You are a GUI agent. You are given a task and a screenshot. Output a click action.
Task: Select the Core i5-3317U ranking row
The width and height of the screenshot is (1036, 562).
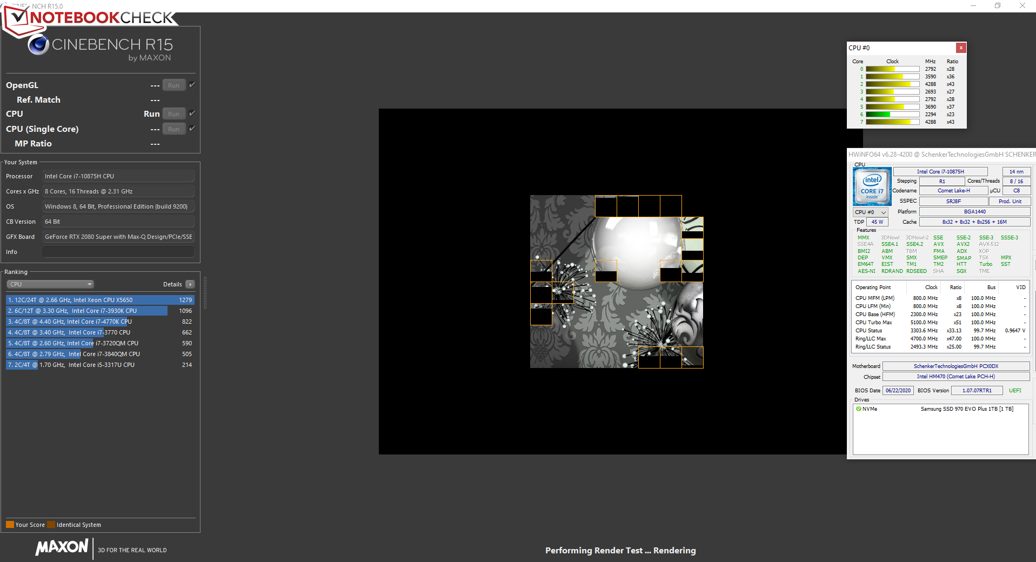[100, 365]
